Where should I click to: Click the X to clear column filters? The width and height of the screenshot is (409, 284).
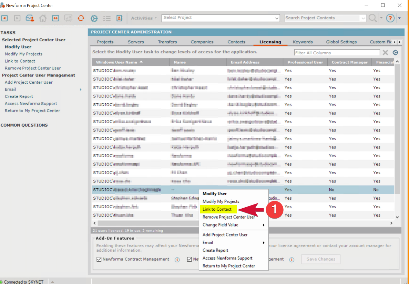click(x=386, y=52)
